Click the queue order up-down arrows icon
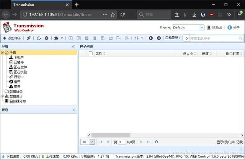The image size is (245, 160). coord(137,38)
